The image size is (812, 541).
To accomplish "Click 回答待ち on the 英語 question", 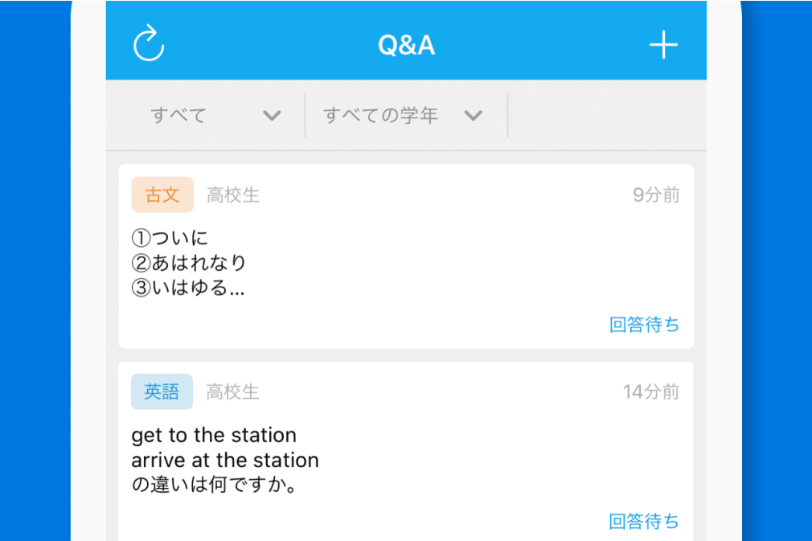I will [644, 522].
